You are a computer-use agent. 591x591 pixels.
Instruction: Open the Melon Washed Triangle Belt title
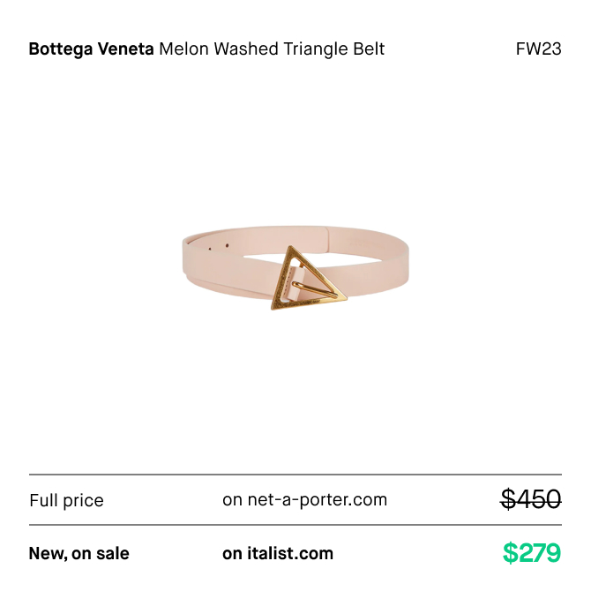[x=272, y=49]
